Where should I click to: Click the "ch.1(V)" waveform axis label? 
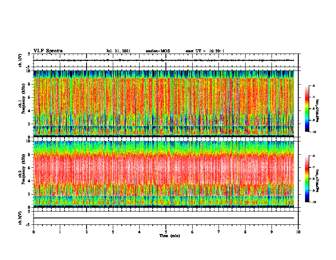point(20,60)
